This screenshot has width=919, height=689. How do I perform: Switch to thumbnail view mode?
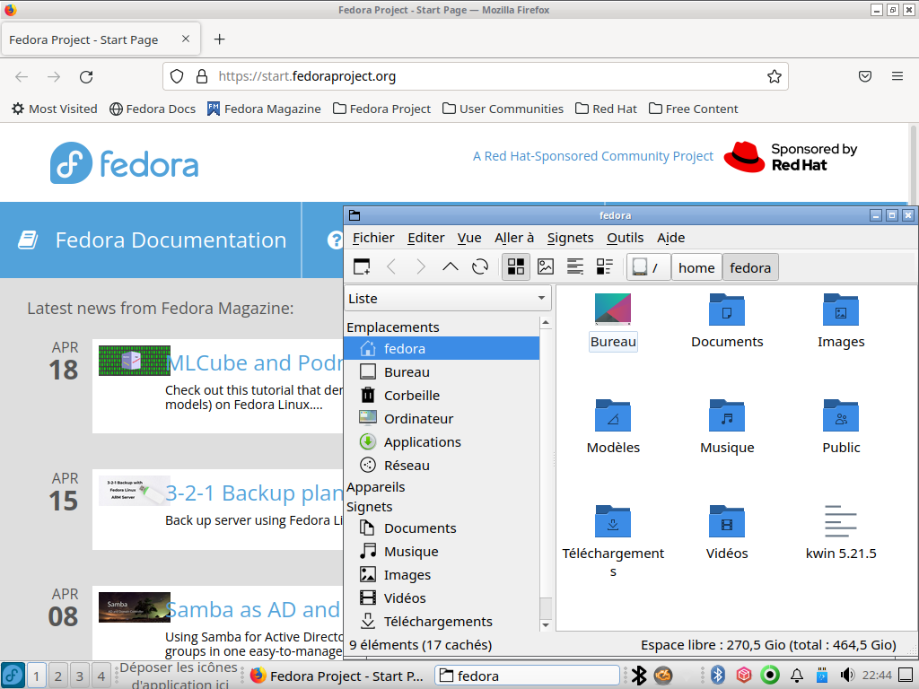tap(546, 267)
